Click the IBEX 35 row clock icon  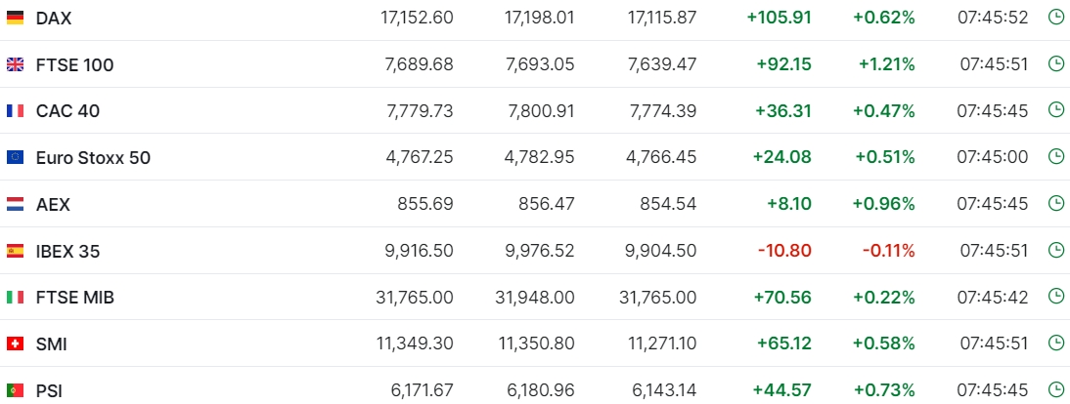1055,251
